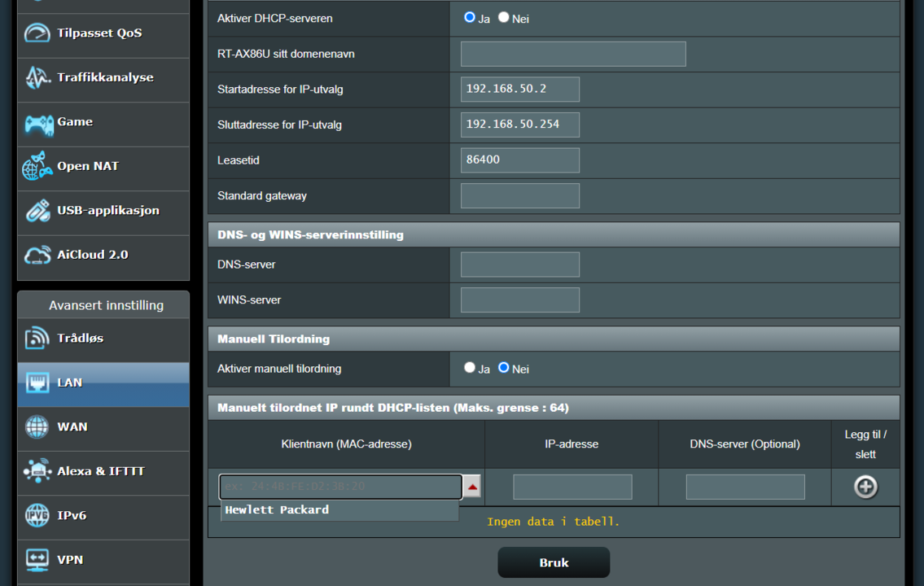924x586 pixels.
Task: Select the Game controller icon
Action: [x=39, y=124]
